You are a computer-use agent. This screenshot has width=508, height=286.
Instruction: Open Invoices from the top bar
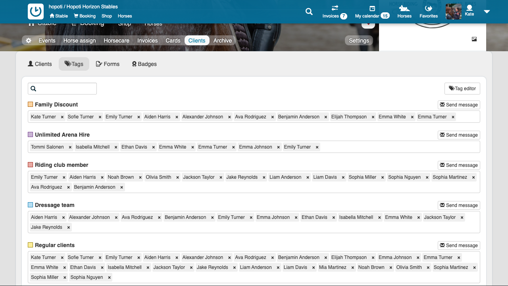click(x=335, y=12)
